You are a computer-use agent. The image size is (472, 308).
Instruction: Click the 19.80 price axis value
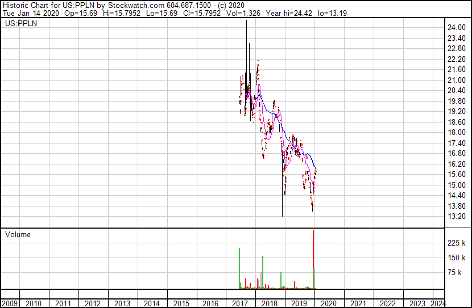click(457, 101)
